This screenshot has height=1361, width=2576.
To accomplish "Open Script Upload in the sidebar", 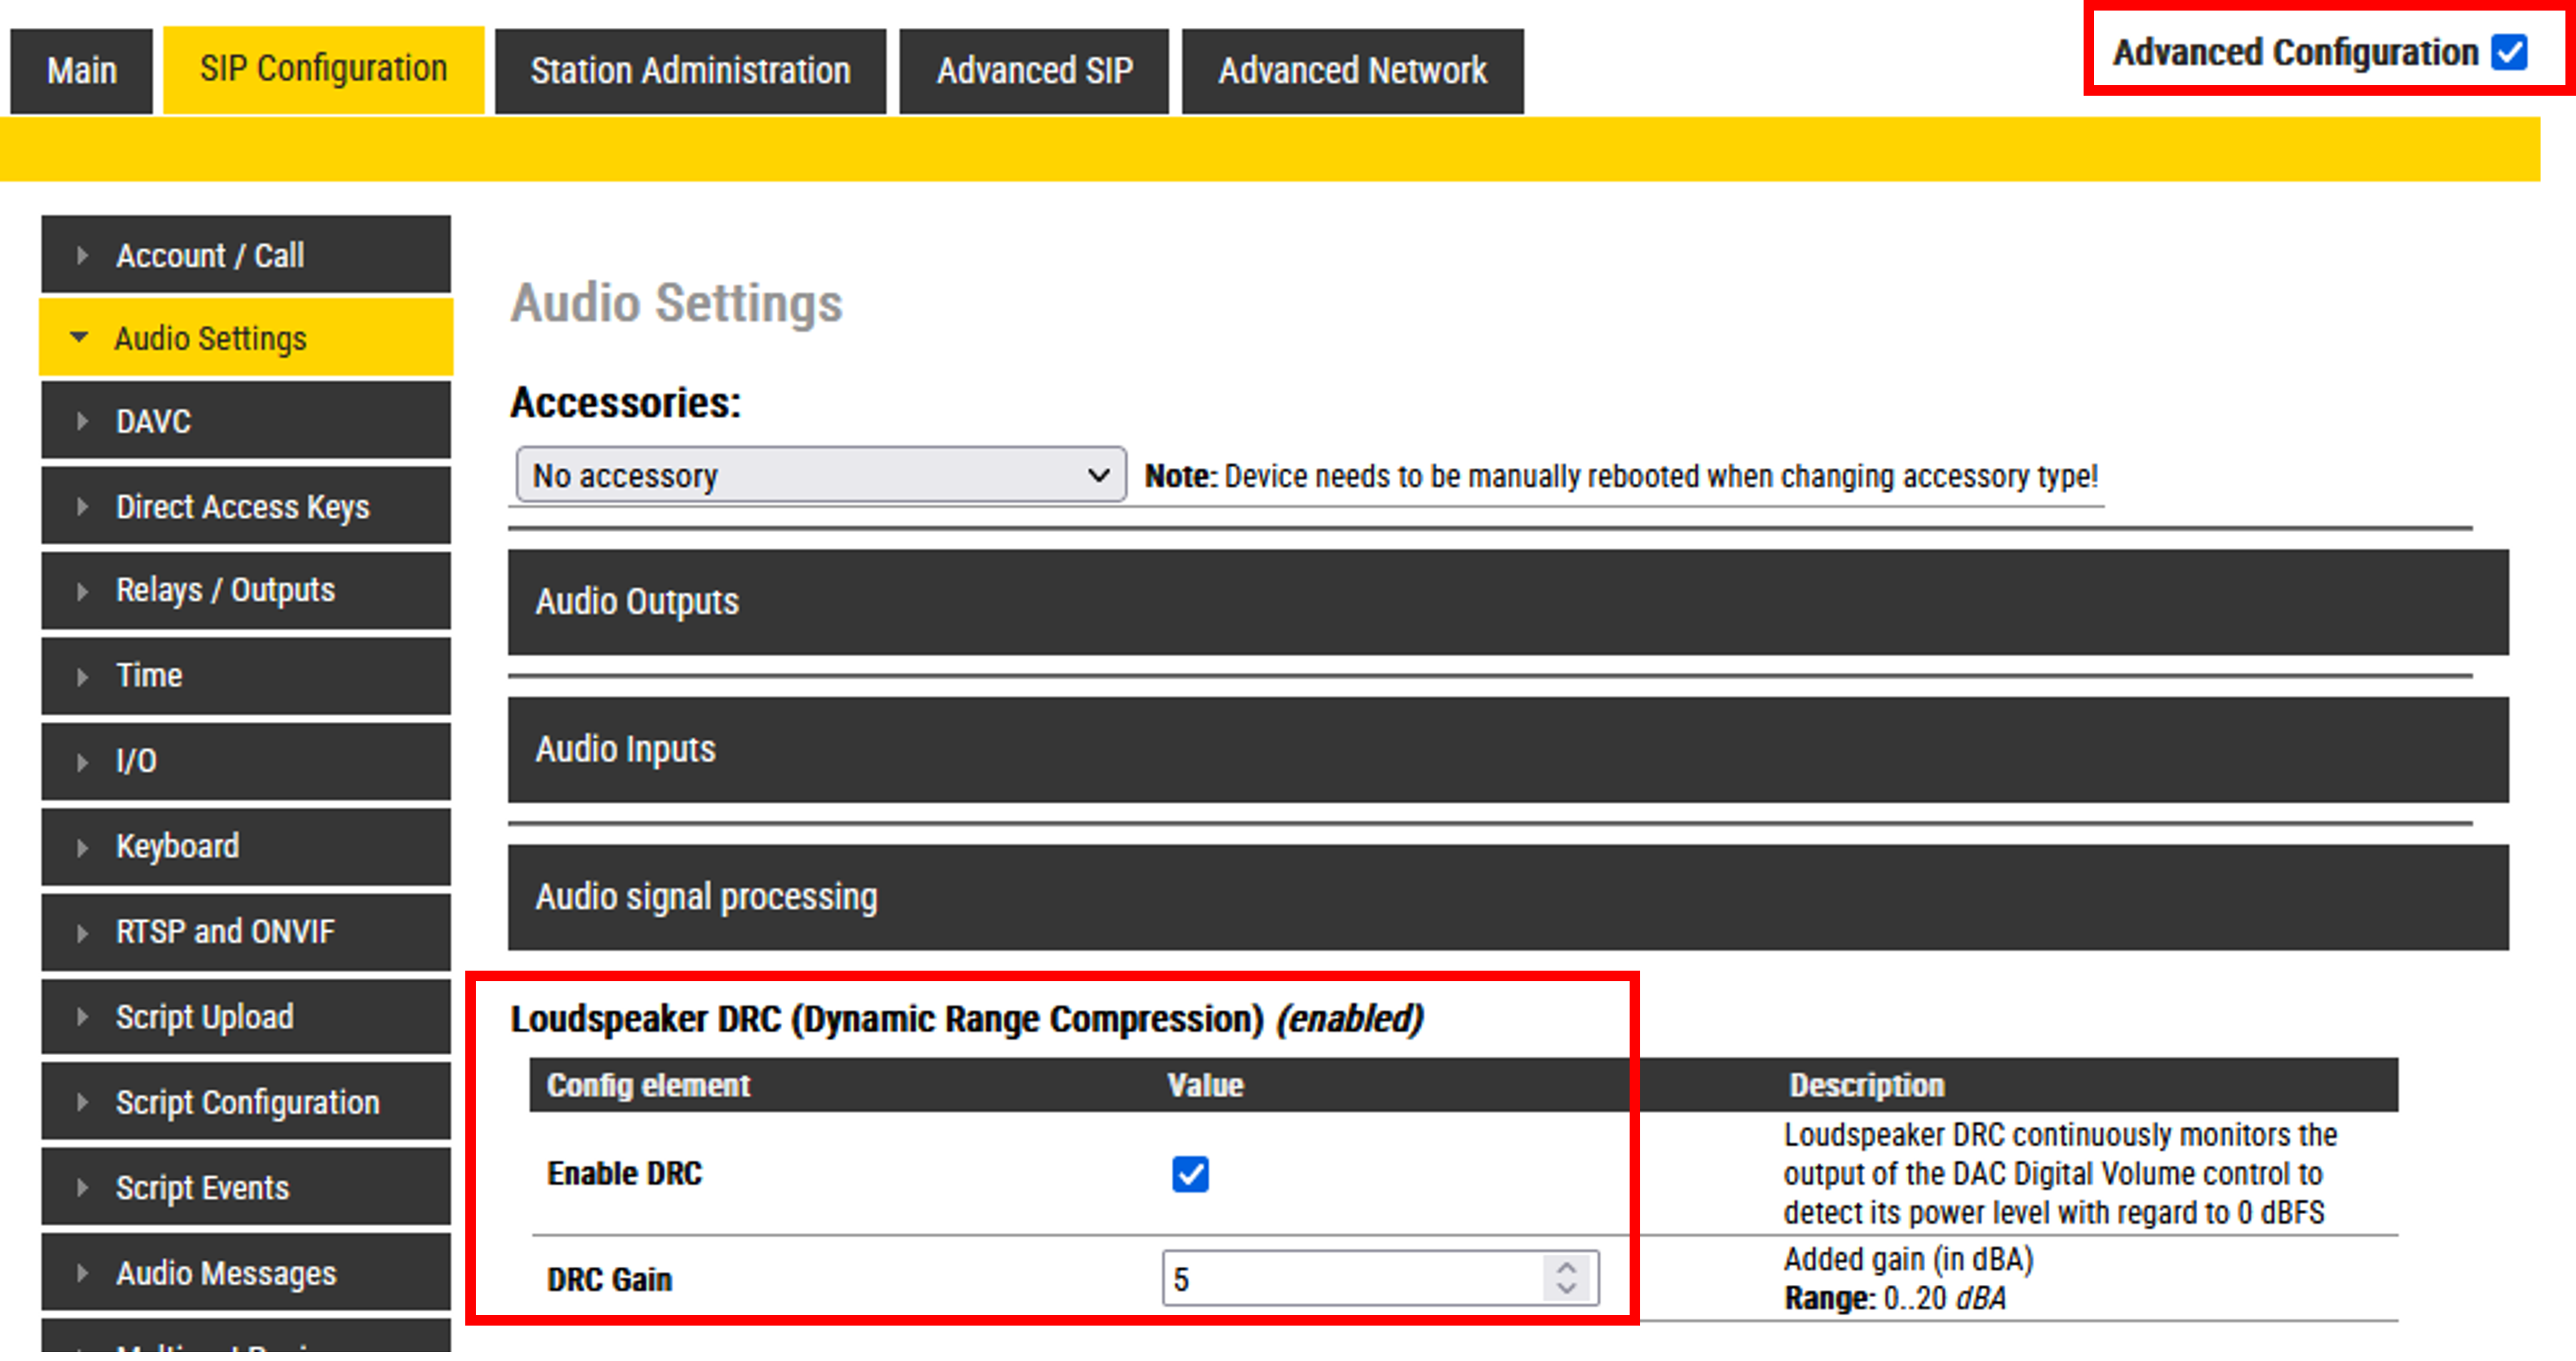I will [205, 1017].
